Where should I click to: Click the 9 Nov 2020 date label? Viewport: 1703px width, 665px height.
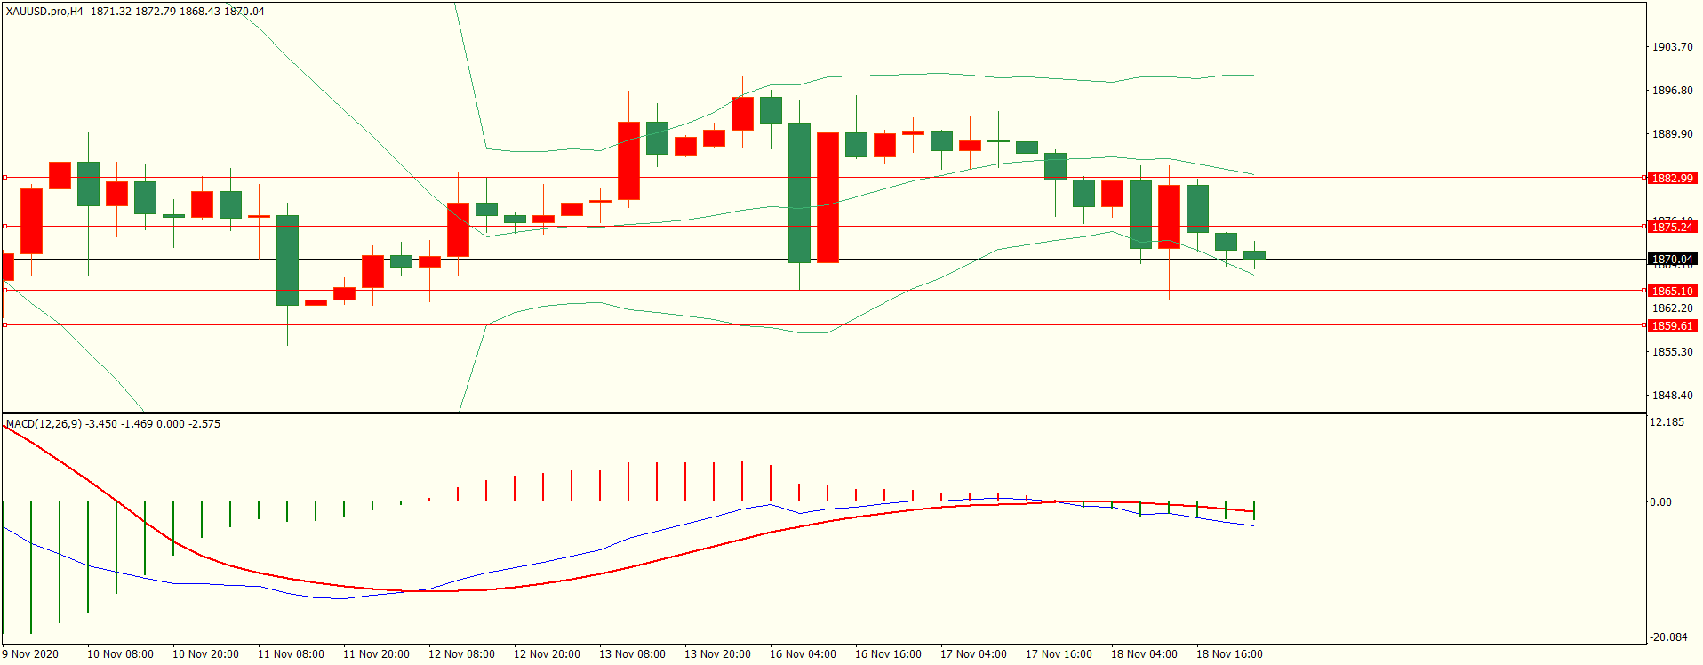30,654
